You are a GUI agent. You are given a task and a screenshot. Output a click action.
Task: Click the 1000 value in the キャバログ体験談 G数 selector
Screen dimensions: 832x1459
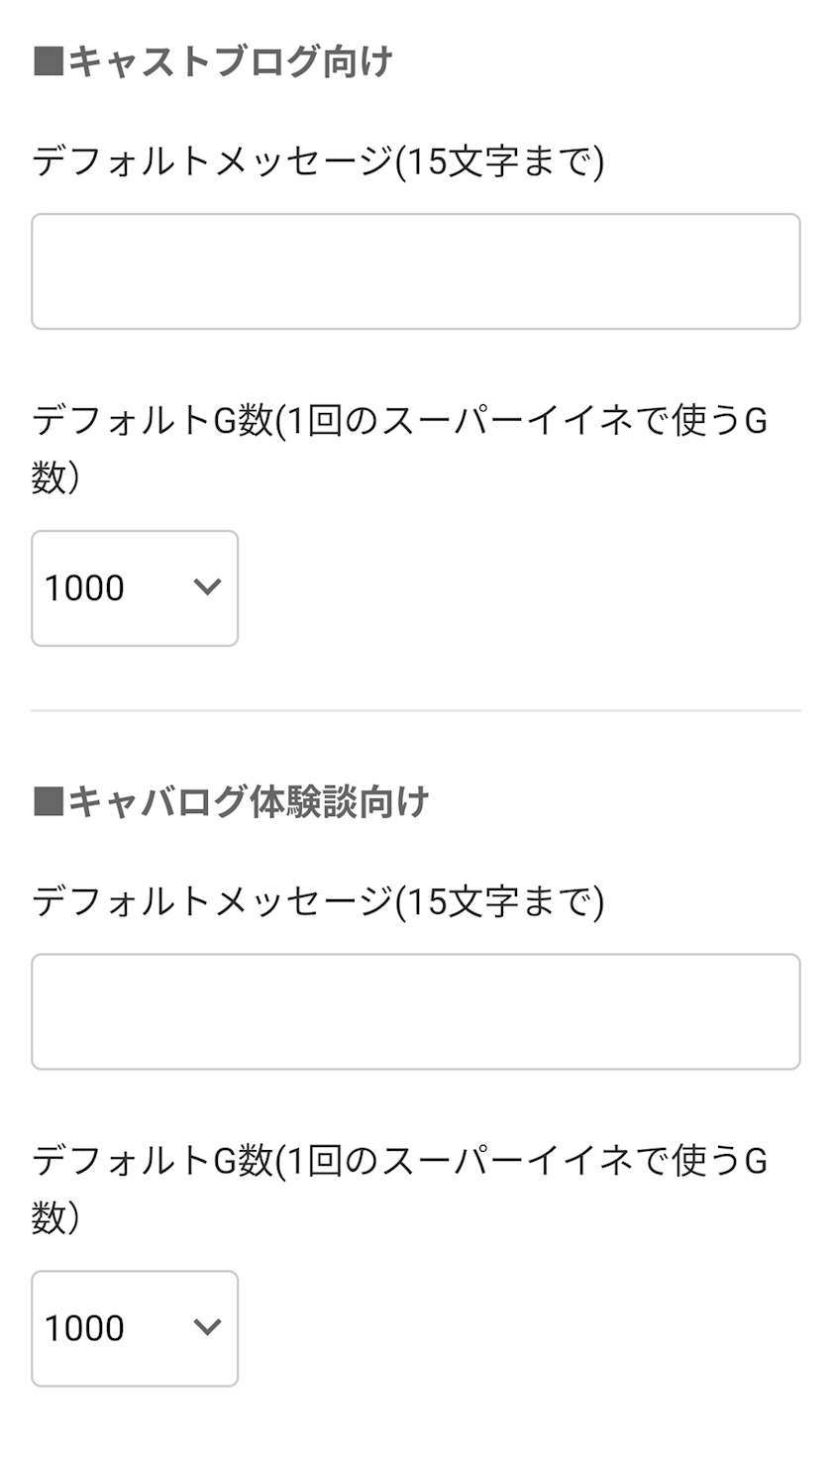click(84, 1328)
